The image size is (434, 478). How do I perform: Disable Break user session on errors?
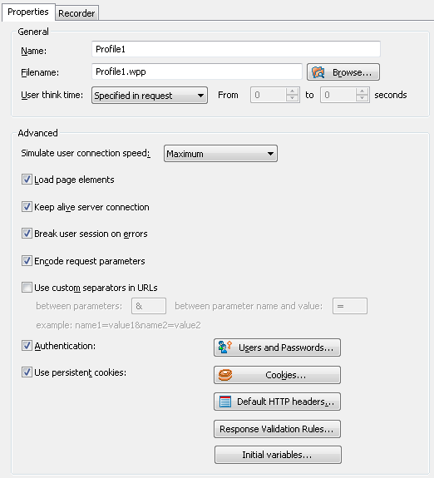[x=27, y=234]
